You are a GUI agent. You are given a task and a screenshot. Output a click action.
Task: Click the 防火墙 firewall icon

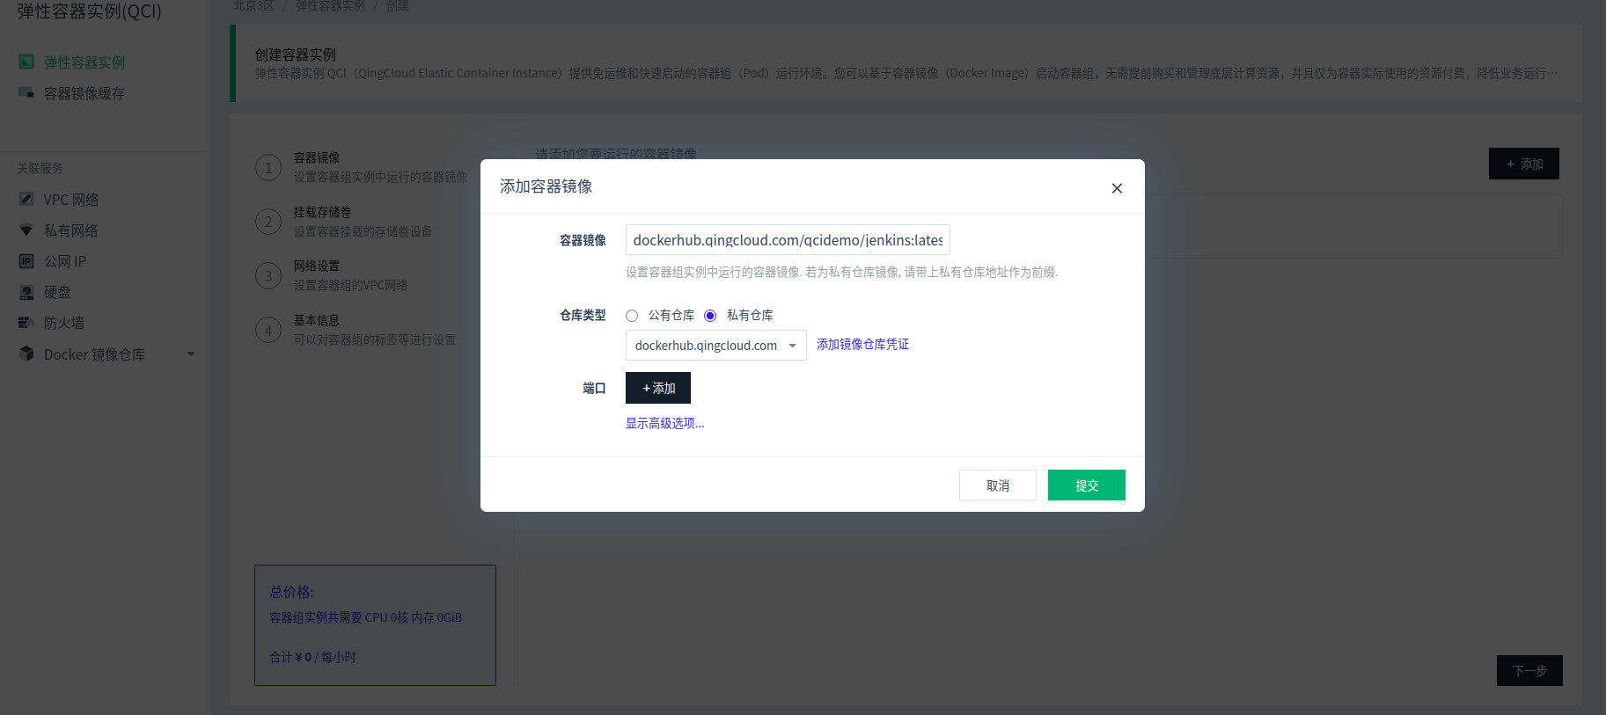tap(26, 323)
